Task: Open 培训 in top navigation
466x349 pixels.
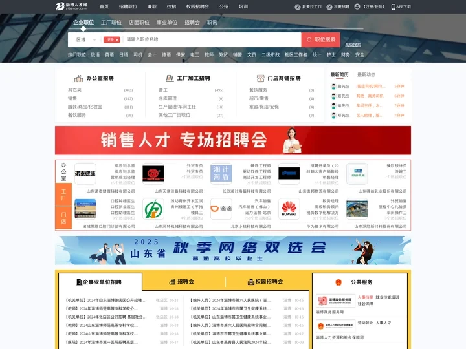Action: pyautogui.click(x=243, y=6)
